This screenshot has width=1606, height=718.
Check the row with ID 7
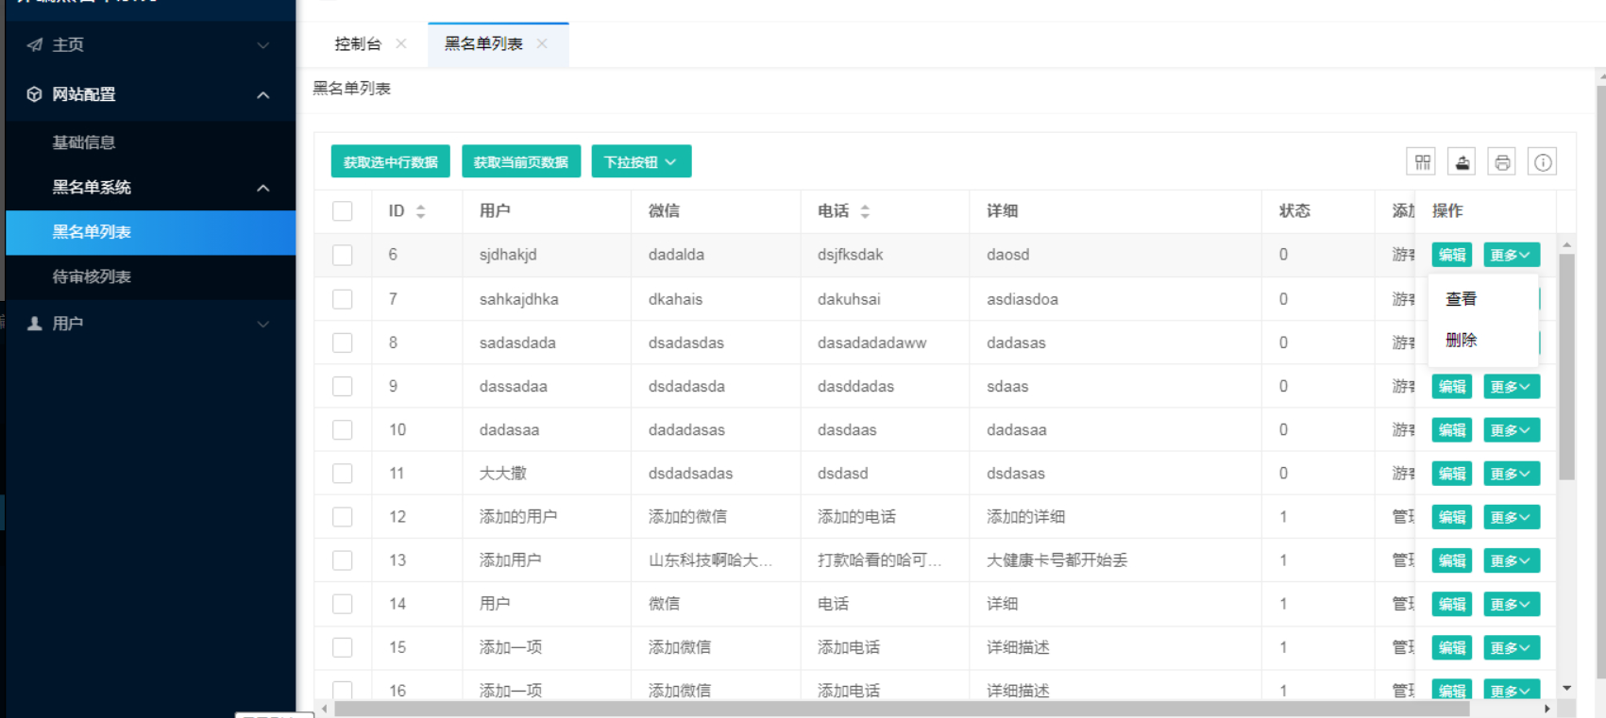pos(343,299)
